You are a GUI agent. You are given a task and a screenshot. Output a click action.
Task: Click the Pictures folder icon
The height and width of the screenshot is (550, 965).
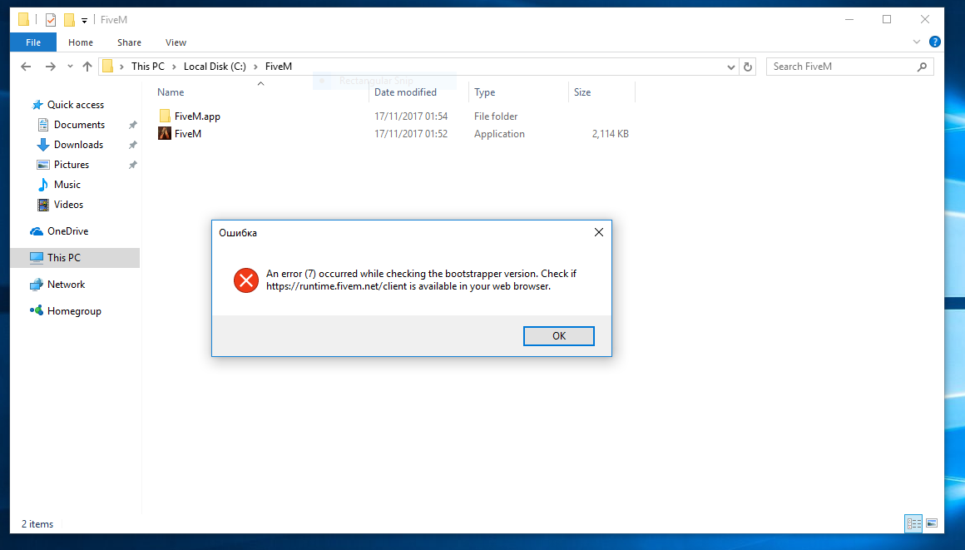pyautogui.click(x=43, y=165)
